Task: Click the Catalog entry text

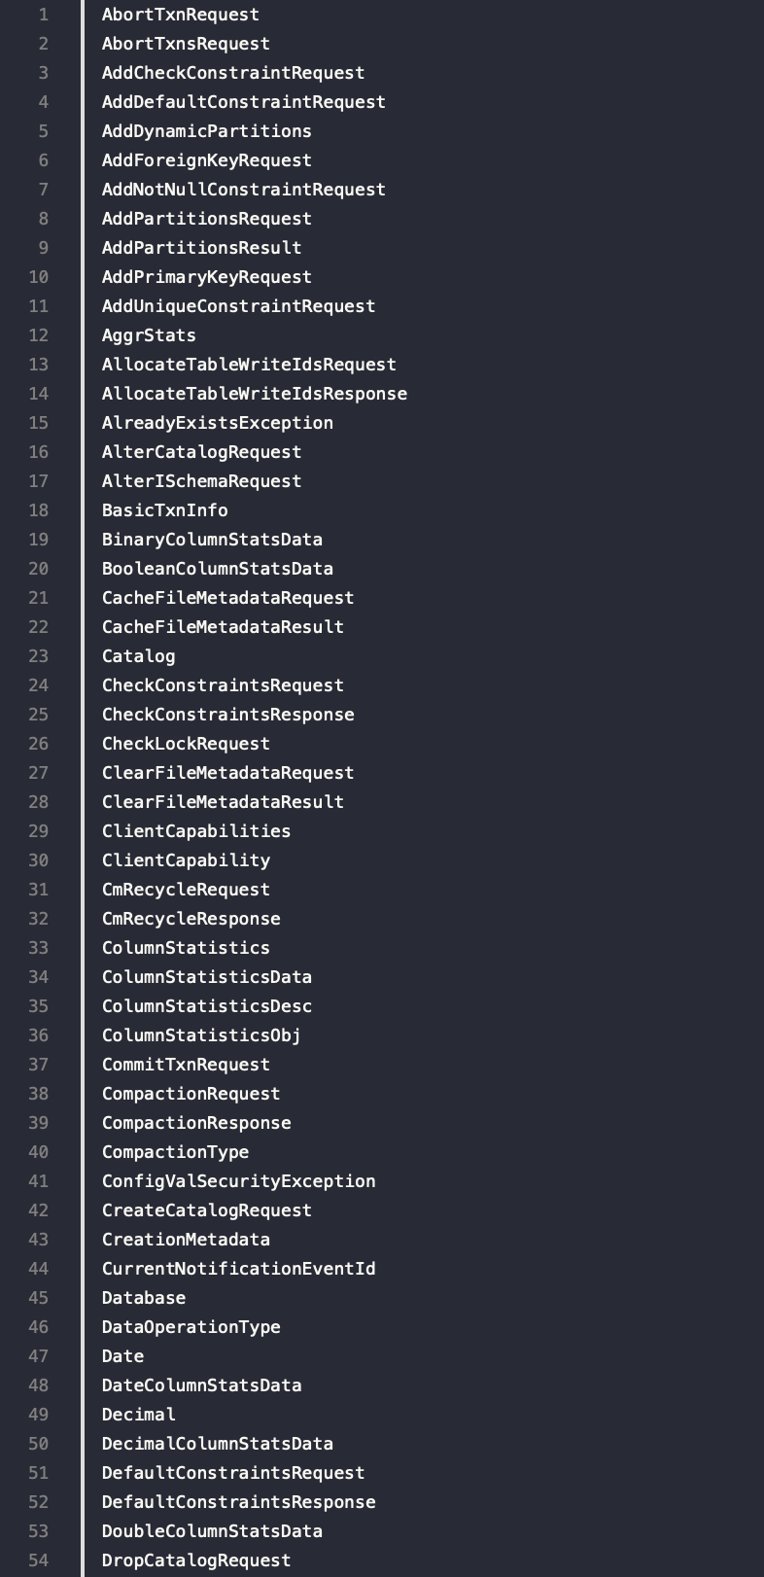Action: point(139,656)
